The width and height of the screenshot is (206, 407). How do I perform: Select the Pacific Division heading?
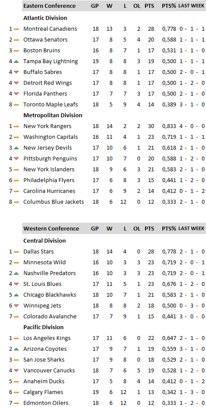pos(43,327)
